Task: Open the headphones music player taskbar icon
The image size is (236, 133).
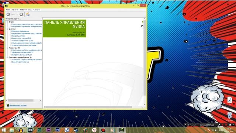Action: (x=21, y=130)
